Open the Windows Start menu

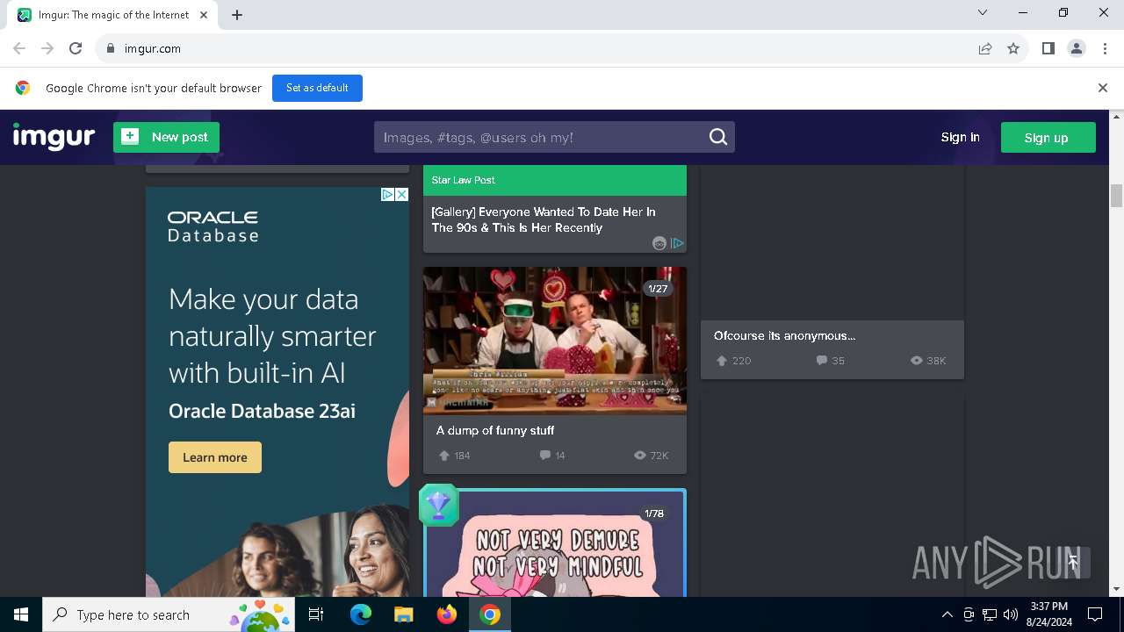(x=21, y=614)
